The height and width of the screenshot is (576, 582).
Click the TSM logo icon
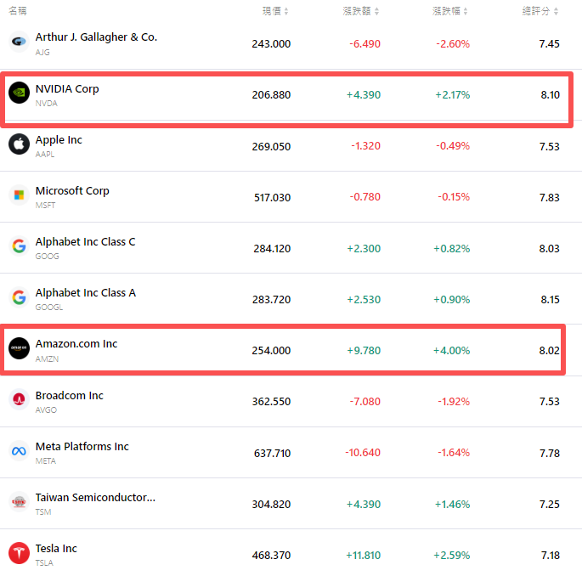pyautogui.click(x=19, y=502)
